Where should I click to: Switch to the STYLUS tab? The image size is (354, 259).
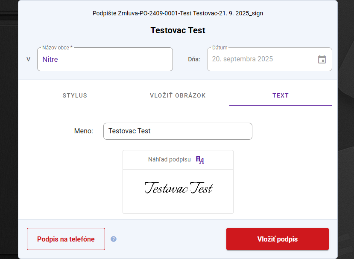pos(75,95)
